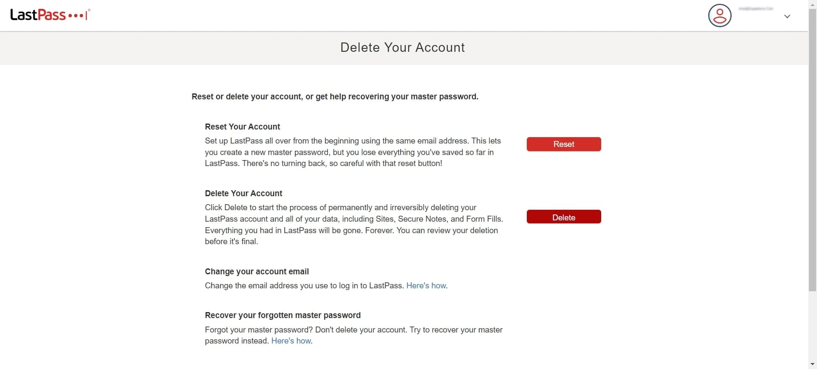Click the user profile avatar icon
Screen dimensions: 817x369
click(x=719, y=16)
